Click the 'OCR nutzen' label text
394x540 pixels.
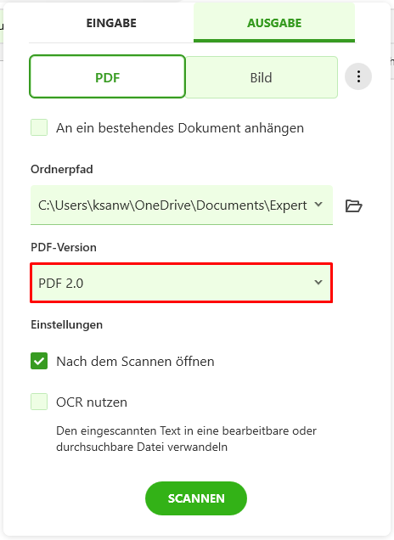[92, 402]
